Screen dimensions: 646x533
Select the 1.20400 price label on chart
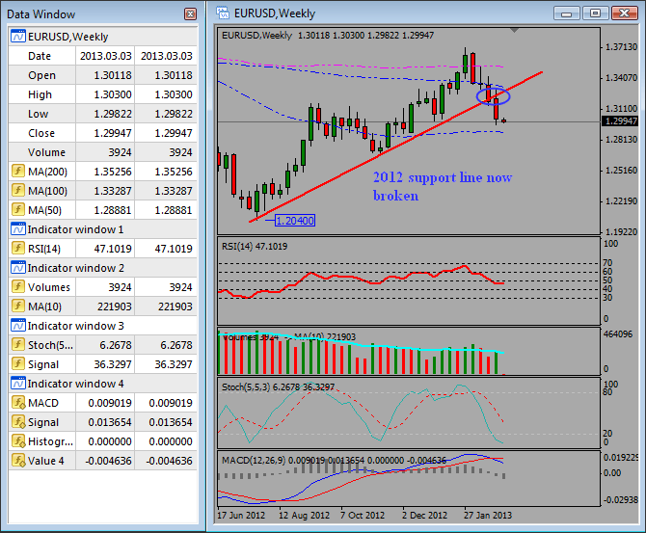(x=295, y=221)
